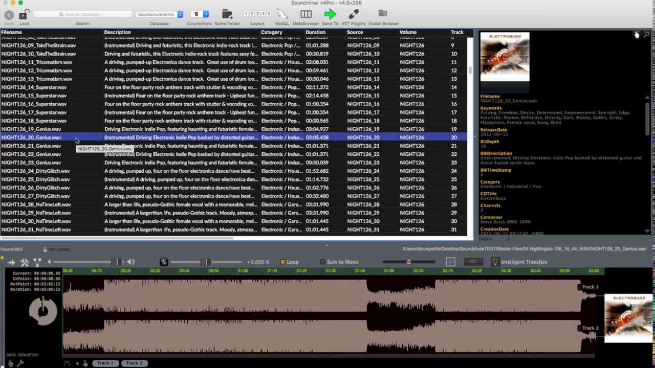655x368 pixels.
Task: Toggle the Sum to Mono checkbox
Action: (322, 262)
